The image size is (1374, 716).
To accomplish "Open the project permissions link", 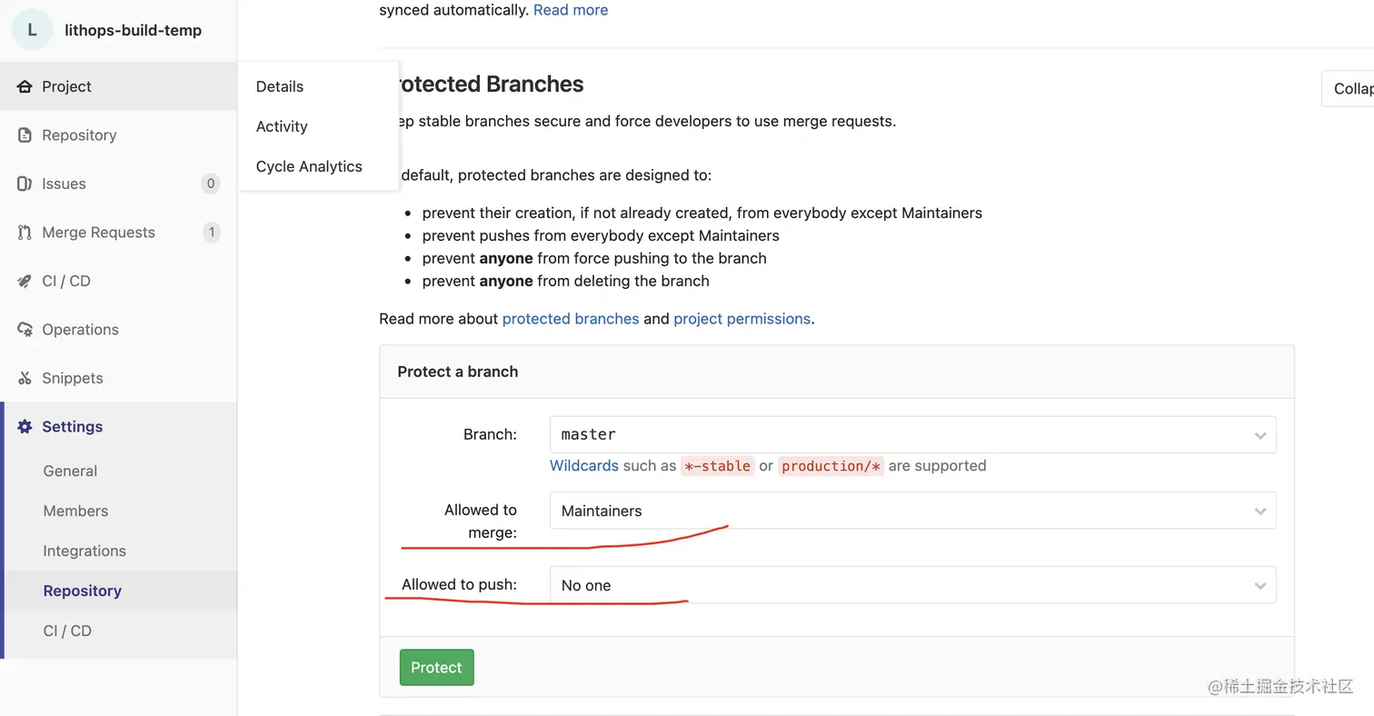I will tap(742, 319).
